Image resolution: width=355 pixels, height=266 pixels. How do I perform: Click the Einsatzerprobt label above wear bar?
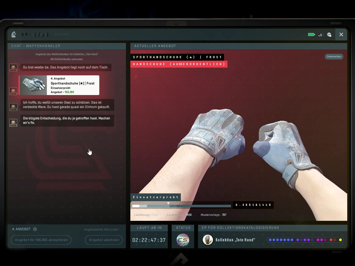pyautogui.click(x=156, y=197)
